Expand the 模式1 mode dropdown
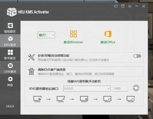 pyautogui.click(x=46, y=35)
